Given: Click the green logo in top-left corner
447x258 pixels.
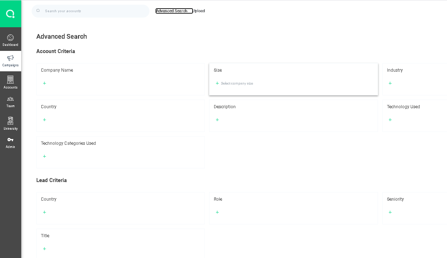Looking at the screenshot, I should [x=10, y=14].
